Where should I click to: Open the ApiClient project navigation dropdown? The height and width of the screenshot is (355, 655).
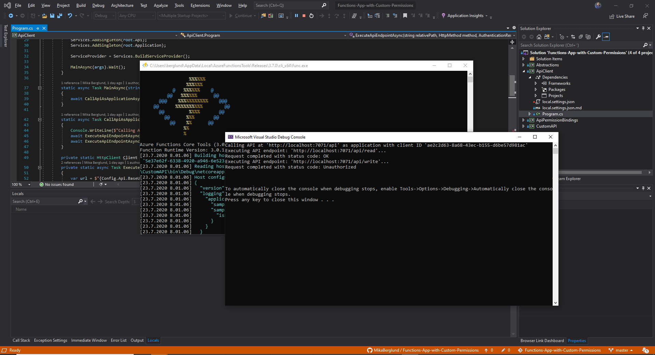pos(94,35)
